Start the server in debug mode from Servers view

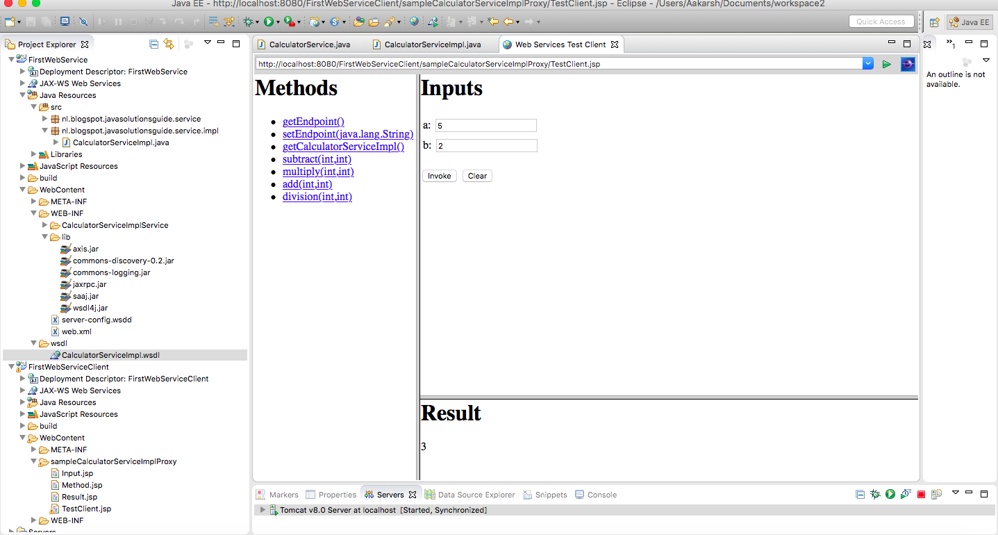click(875, 494)
